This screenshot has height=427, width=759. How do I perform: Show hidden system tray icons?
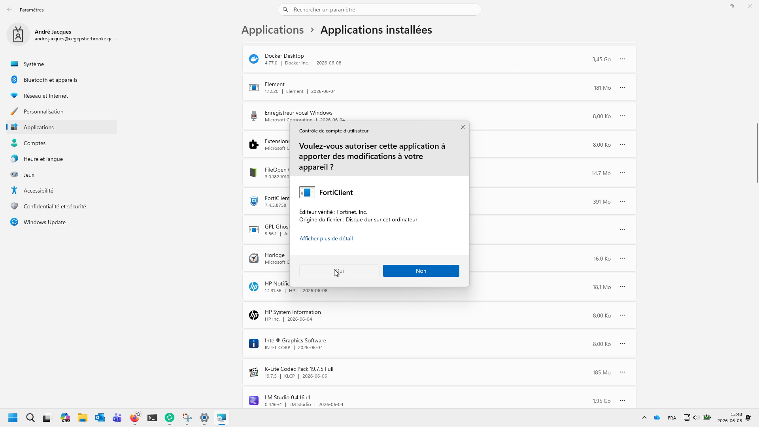click(644, 418)
